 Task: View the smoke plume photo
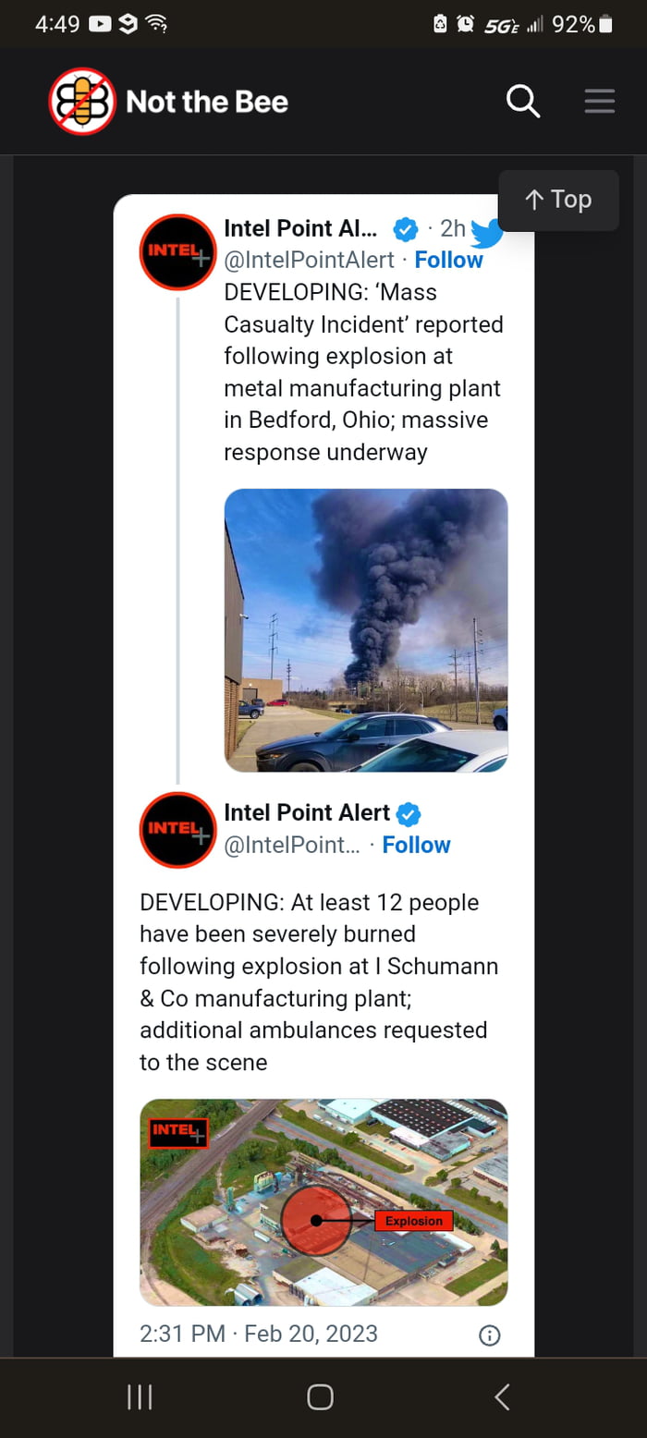point(365,630)
